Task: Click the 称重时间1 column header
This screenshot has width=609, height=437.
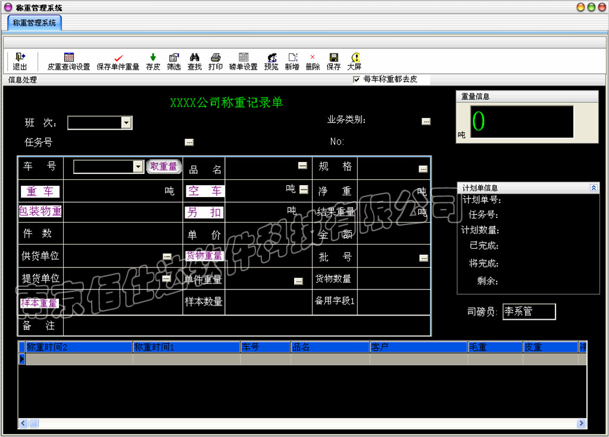Action: (x=186, y=347)
